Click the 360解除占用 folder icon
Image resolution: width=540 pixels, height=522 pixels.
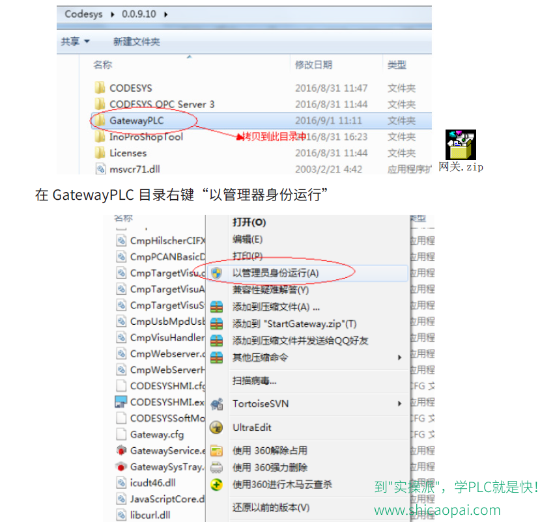(217, 451)
